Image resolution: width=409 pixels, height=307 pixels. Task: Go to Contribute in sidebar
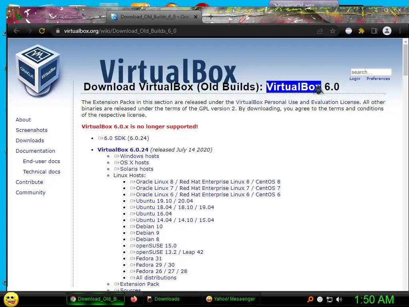click(29, 182)
